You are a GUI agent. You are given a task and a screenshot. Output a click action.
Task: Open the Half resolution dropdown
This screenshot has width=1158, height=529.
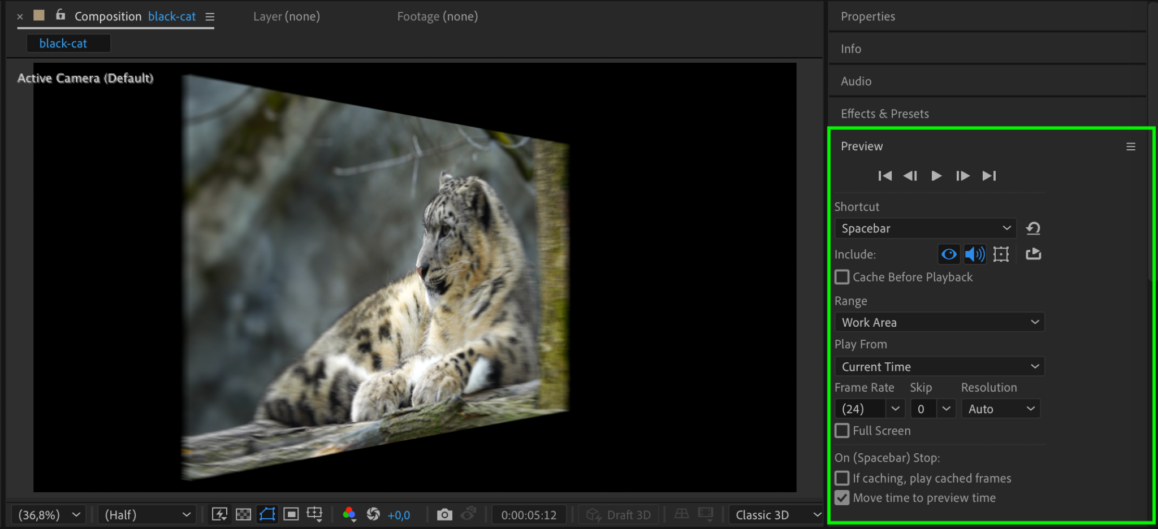(147, 515)
